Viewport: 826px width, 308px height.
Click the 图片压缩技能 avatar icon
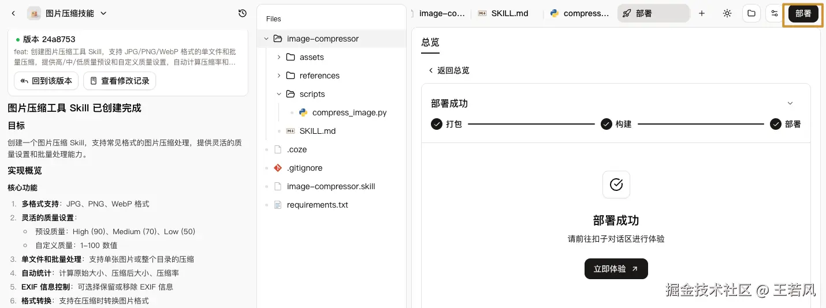[35, 13]
